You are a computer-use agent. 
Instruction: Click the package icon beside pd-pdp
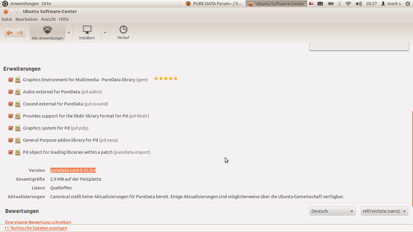[x=18, y=128]
